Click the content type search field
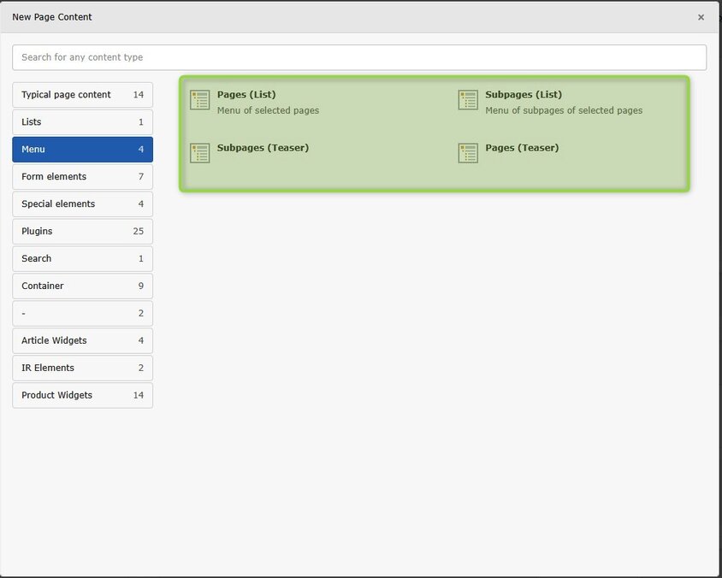The image size is (722, 578). click(x=359, y=57)
